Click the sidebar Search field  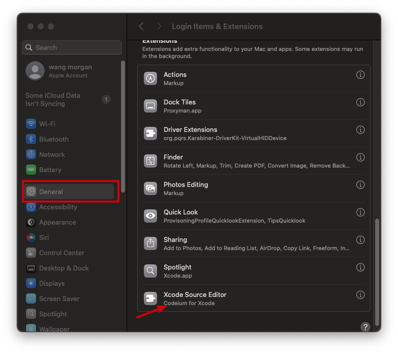(x=72, y=47)
